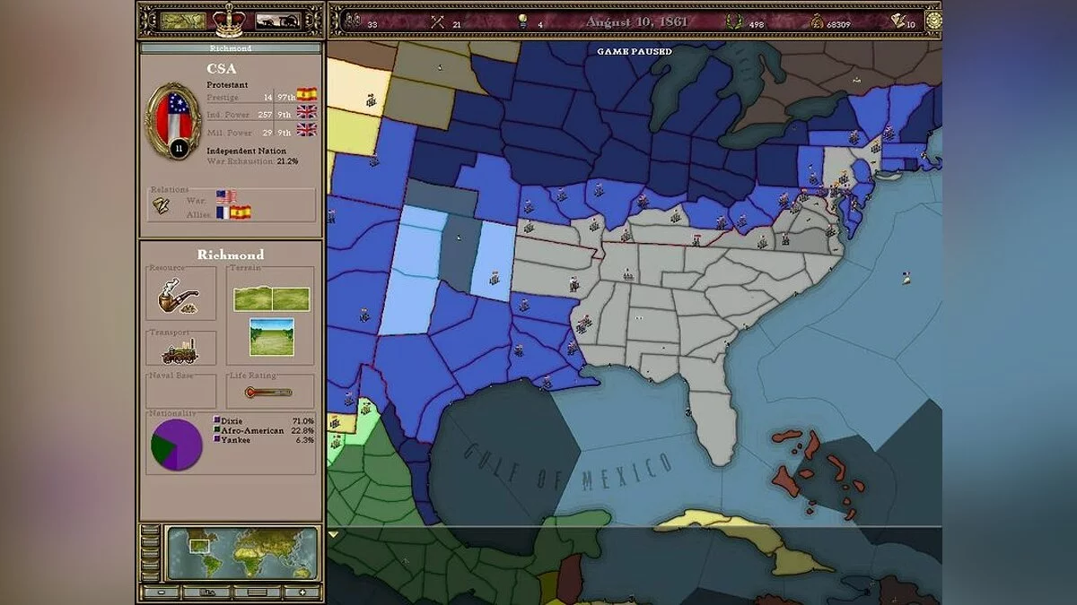Image resolution: width=1077 pixels, height=605 pixels.
Task: Click the laurel wreath prestige icon showing 498
Action: (x=734, y=22)
